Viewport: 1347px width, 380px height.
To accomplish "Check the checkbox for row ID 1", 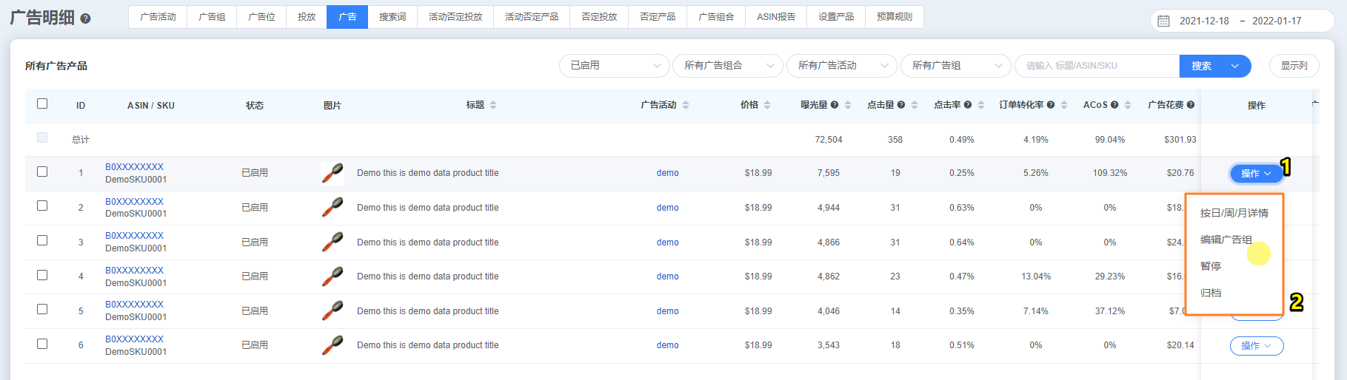I will pyautogui.click(x=42, y=172).
